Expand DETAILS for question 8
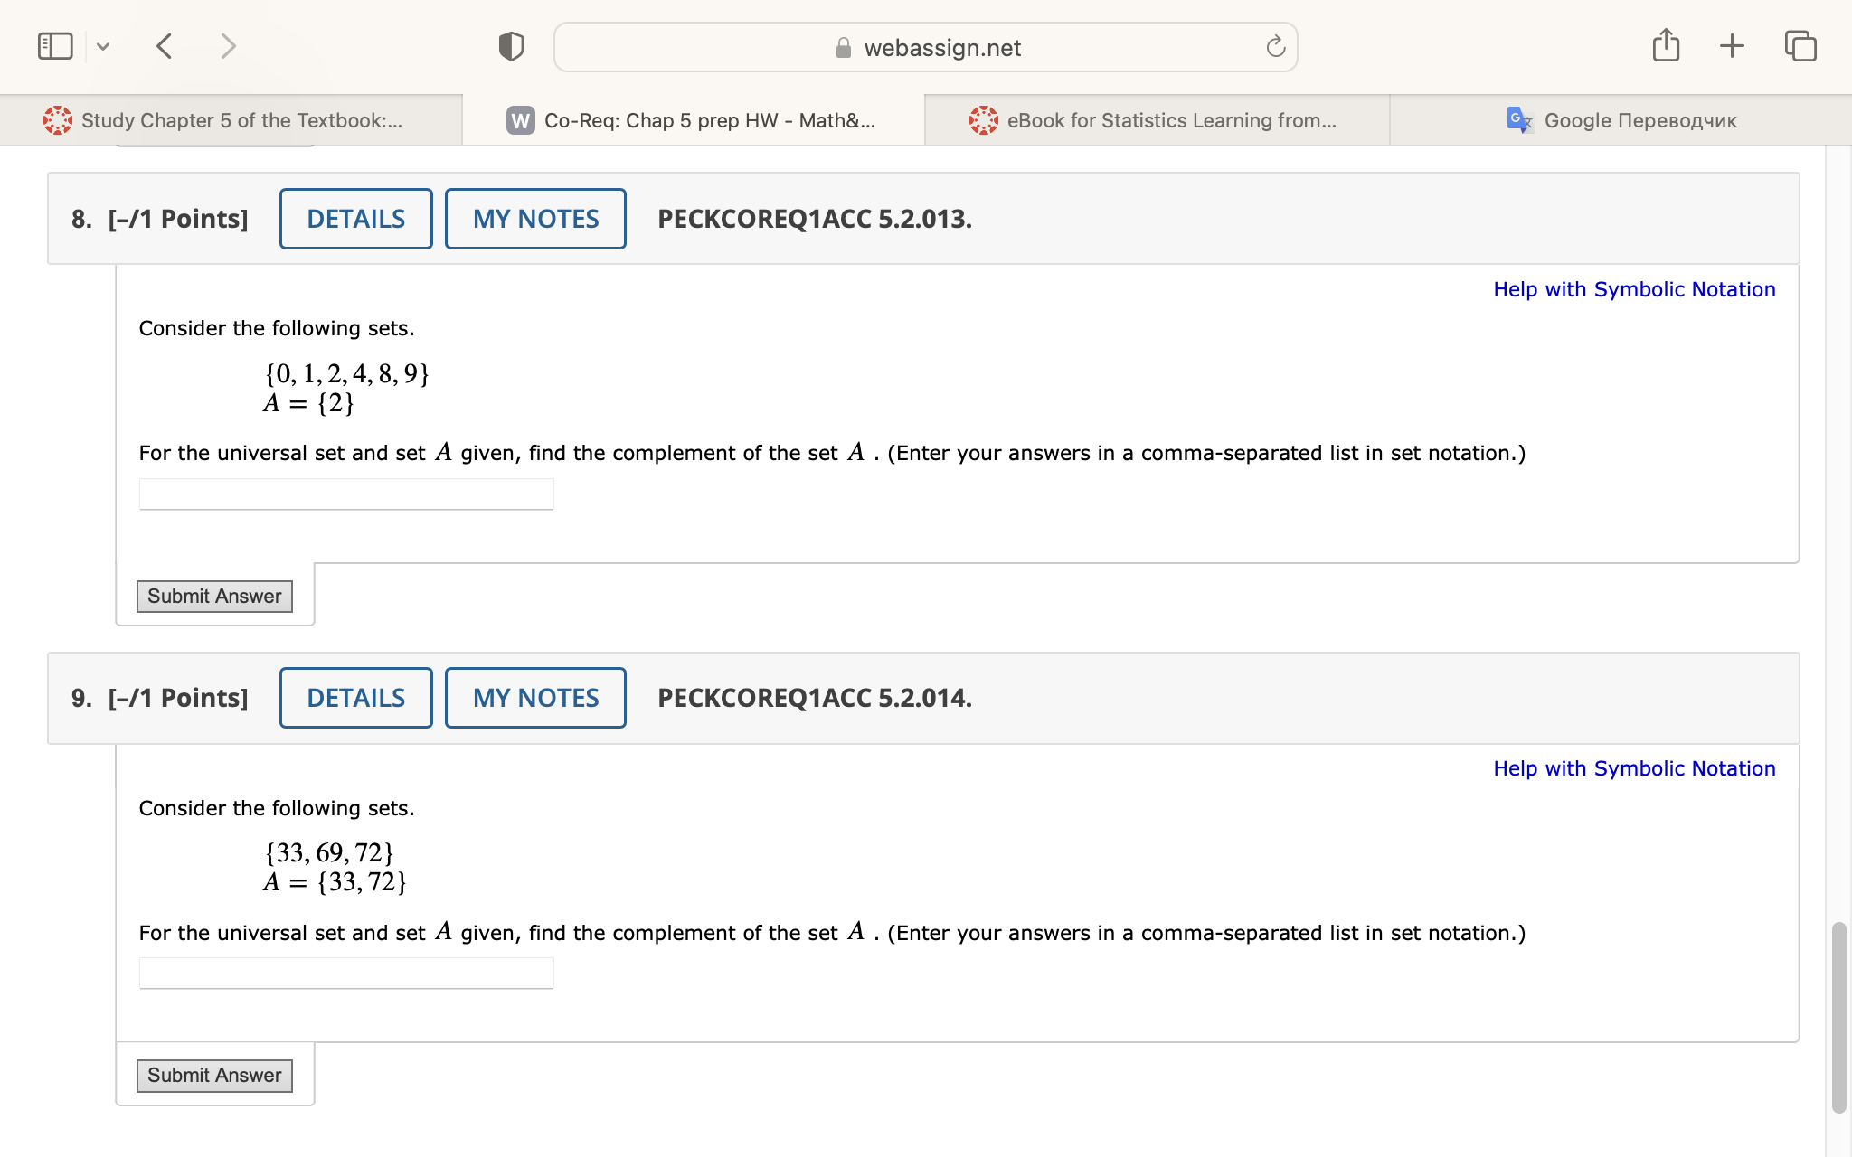 (x=355, y=219)
